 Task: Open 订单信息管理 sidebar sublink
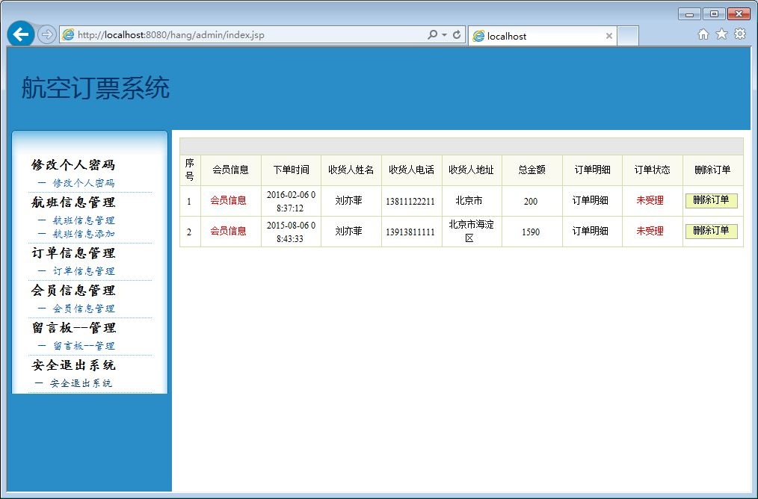click(84, 271)
